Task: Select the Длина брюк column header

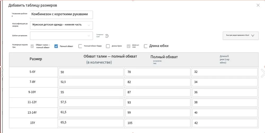Action: tap(224, 59)
